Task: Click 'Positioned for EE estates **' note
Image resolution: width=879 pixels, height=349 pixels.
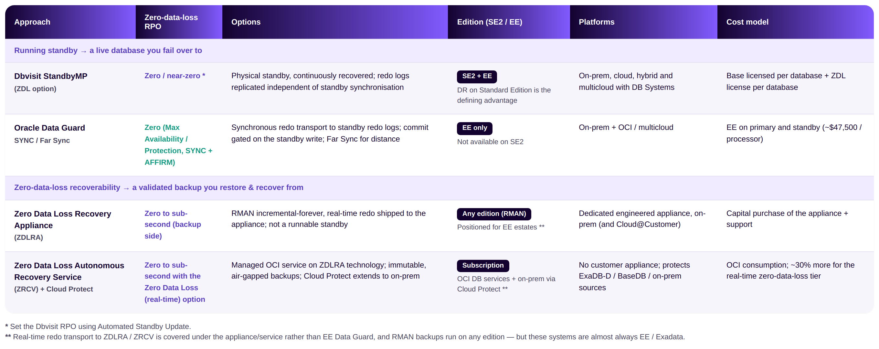Action: 501,227
